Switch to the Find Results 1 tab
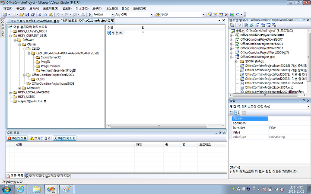Image resolution: width=311 pixels, height=194 pixels. (35, 176)
